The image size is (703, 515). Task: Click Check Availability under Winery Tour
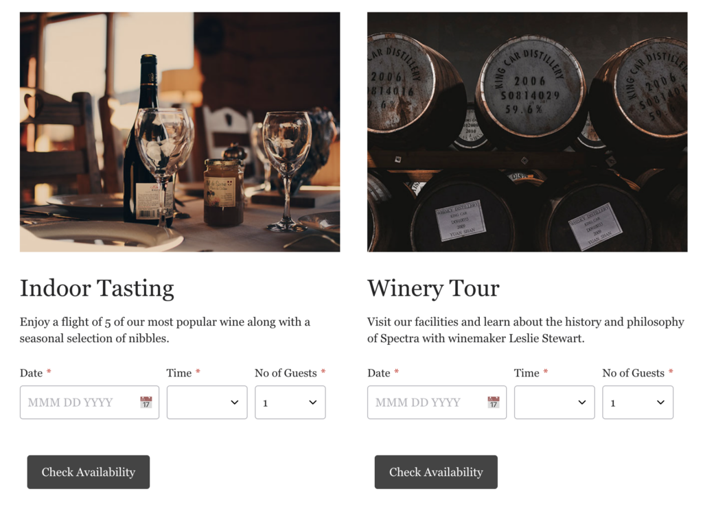(x=436, y=472)
